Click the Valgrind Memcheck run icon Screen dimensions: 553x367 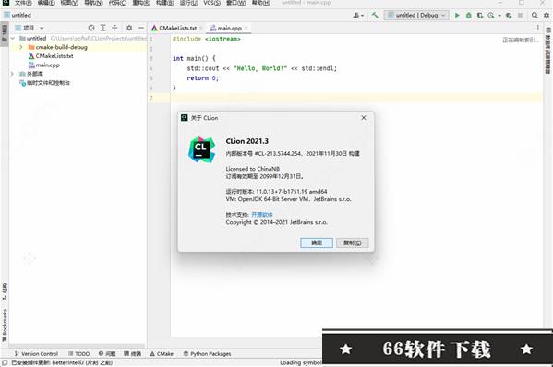pyautogui.click(x=509, y=15)
